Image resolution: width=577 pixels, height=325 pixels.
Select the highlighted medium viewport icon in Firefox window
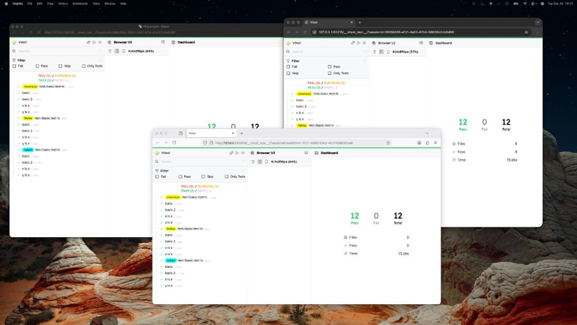click(x=260, y=162)
